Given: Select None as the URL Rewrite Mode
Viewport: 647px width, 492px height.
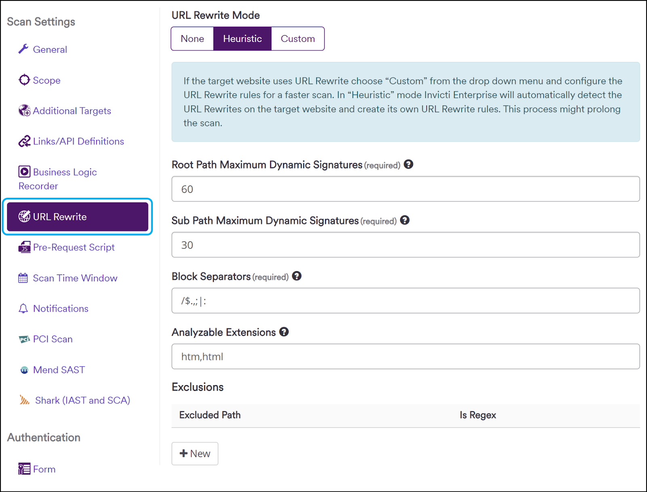Looking at the screenshot, I should point(192,38).
